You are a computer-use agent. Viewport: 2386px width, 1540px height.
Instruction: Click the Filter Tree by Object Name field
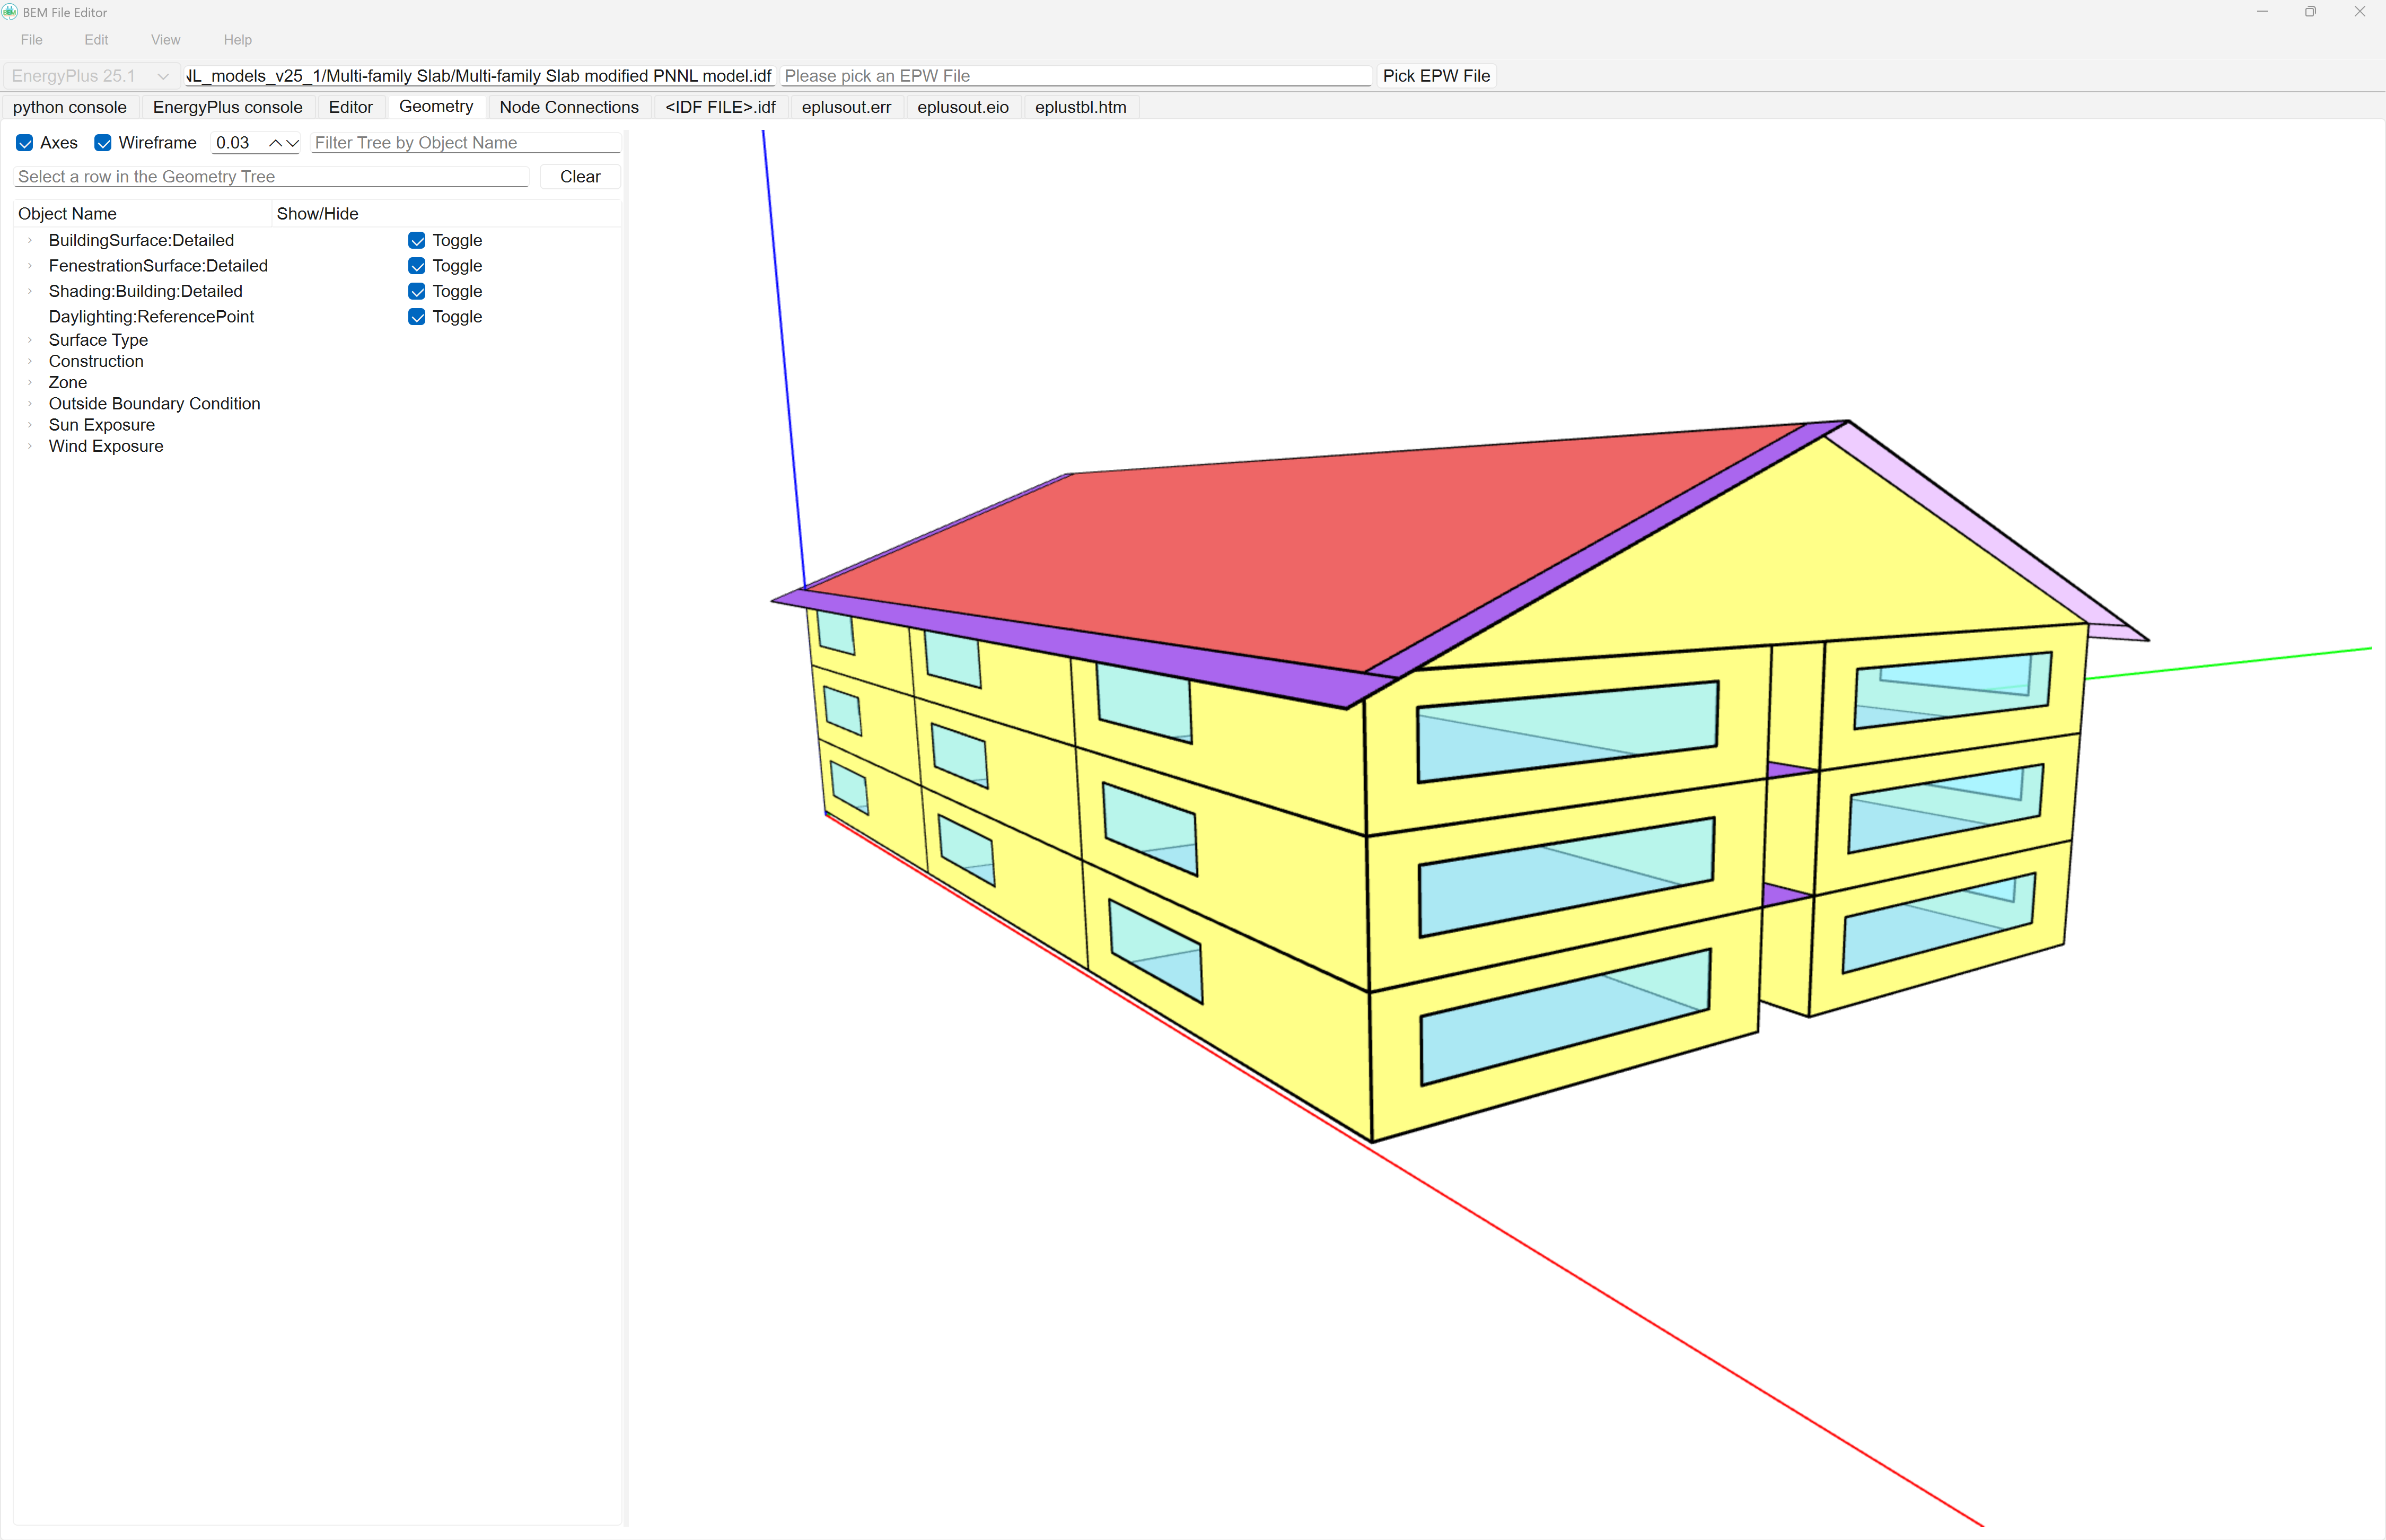tap(466, 143)
